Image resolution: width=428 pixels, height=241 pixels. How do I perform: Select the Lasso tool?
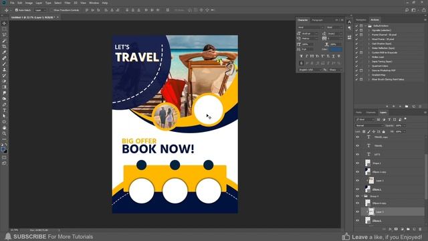click(4, 35)
